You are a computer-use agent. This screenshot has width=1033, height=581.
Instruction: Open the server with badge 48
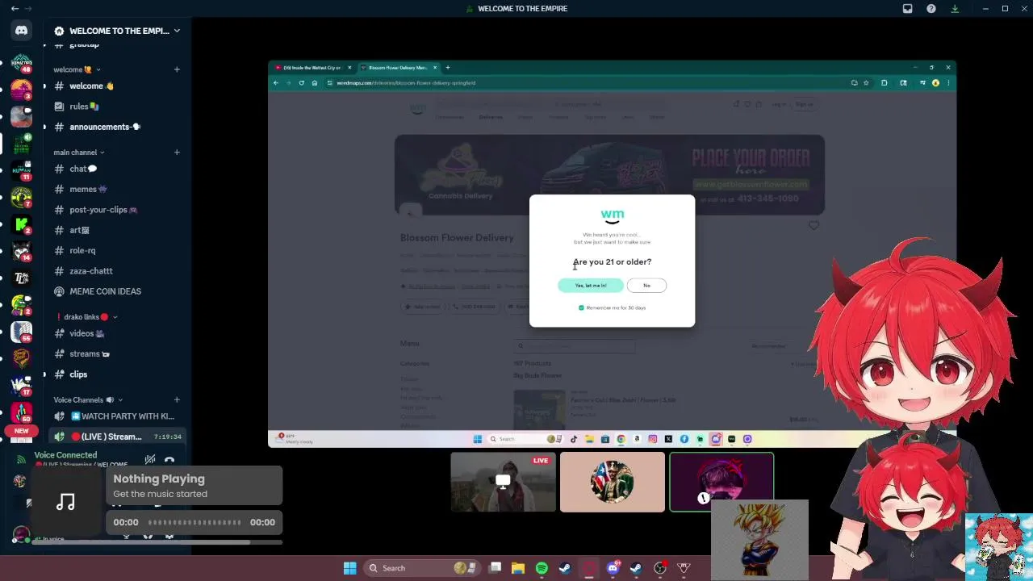(x=21, y=64)
